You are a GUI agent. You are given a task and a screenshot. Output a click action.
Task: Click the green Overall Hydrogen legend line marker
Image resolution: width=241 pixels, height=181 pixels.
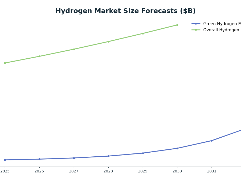(196, 30)
